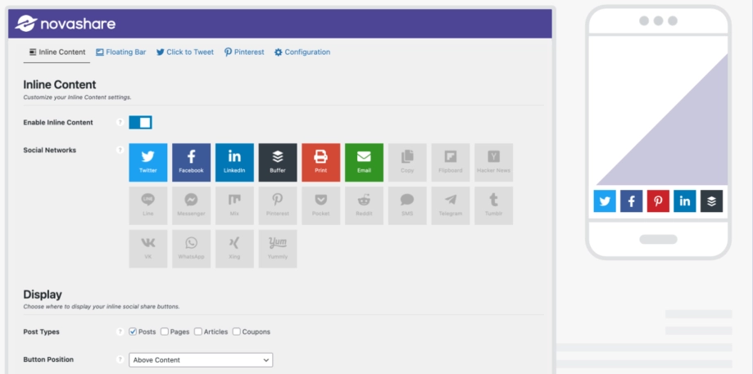The image size is (753, 374).
Task: Enable the Telegram network tile
Action: [x=451, y=205]
